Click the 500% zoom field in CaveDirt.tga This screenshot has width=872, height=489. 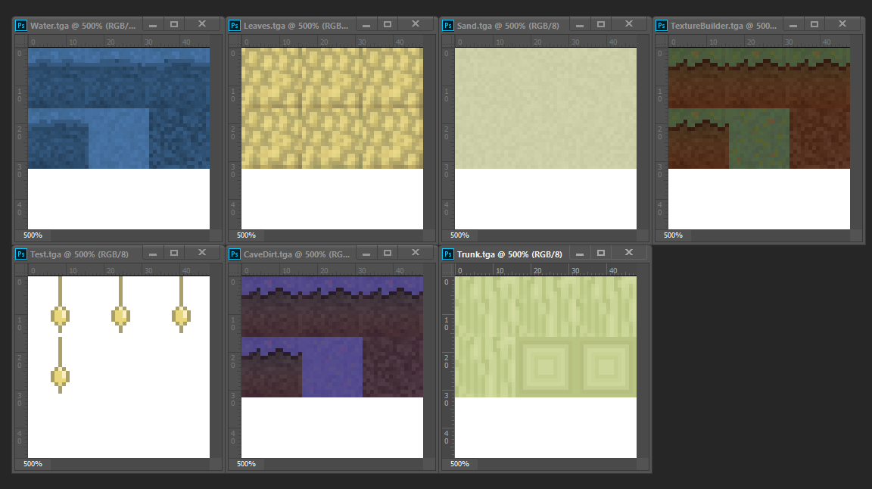pyautogui.click(x=246, y=464)
